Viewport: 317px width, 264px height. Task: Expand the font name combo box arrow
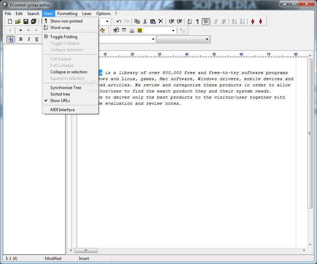153,39
